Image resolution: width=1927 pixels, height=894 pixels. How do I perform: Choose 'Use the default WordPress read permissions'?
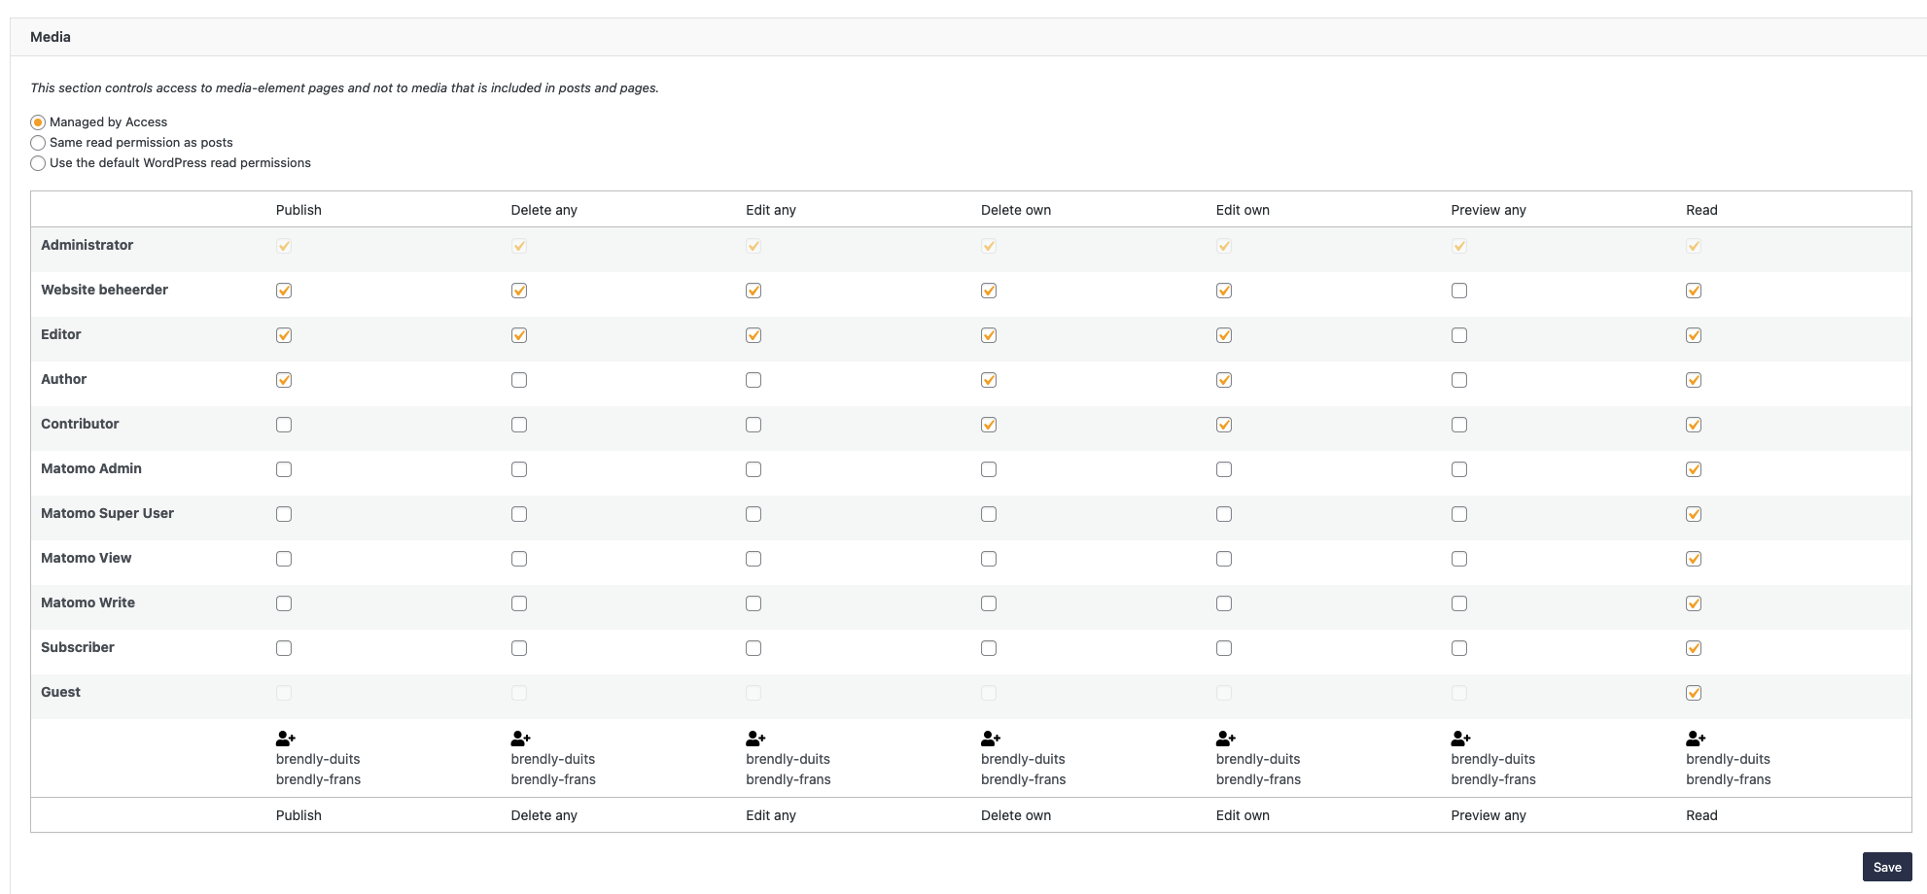tap(38, 163)
